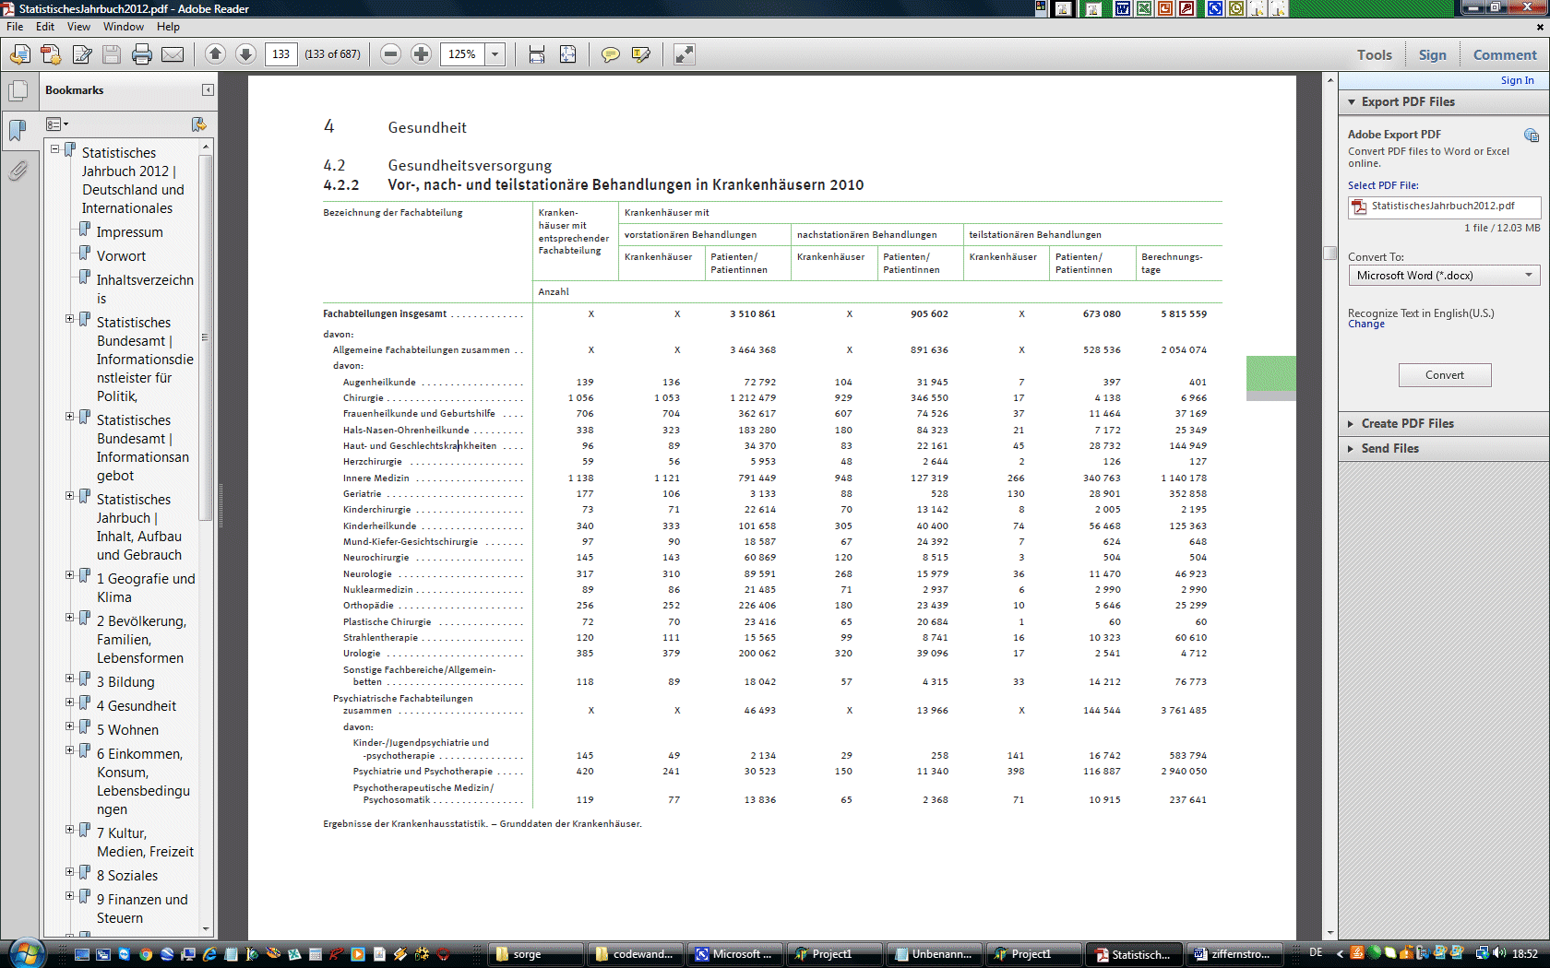Open the Impressum bookmark
1550x968 pixels.
(x=129, y=232)
